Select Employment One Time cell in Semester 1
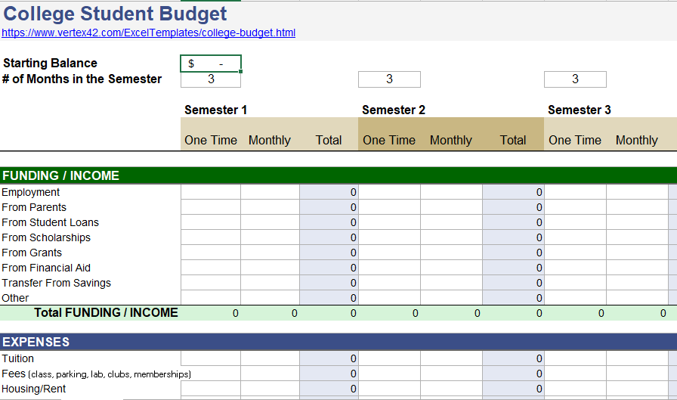The image size is (677, 400). coord(211,192)
